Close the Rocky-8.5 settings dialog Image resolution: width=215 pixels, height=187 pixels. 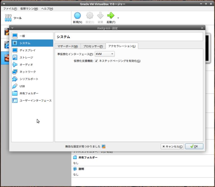tap(202, 28)
